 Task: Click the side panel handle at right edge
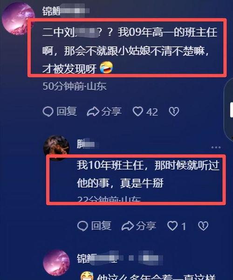tap(229, 110)
